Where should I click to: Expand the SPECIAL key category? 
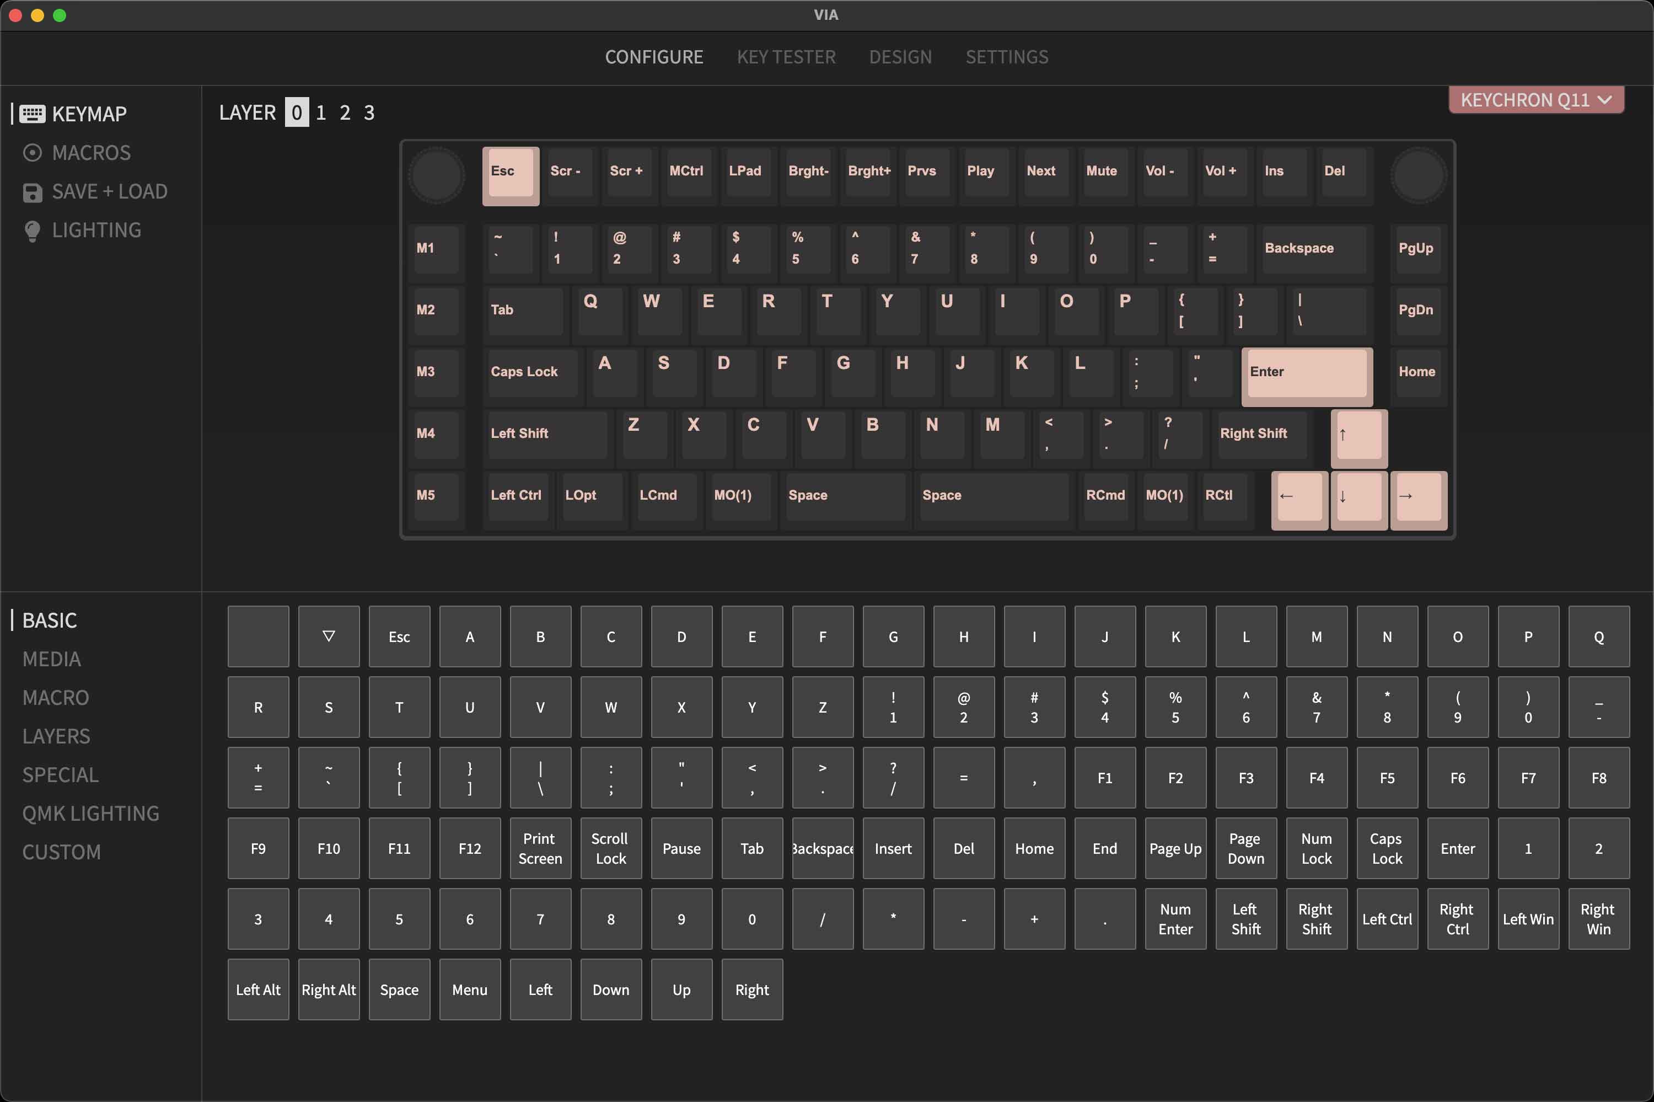click(60, 774)
